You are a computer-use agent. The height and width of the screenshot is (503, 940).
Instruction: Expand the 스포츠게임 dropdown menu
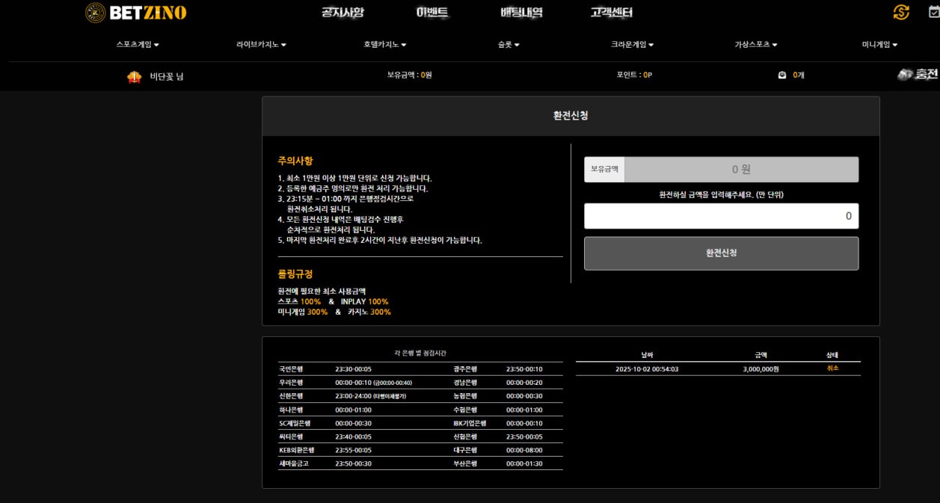138,45
